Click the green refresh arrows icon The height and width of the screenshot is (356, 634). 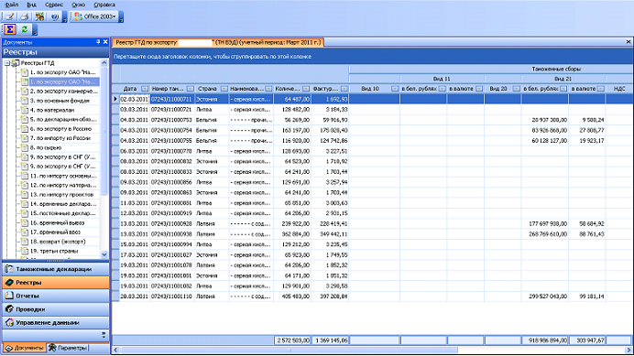coord(25,29)
